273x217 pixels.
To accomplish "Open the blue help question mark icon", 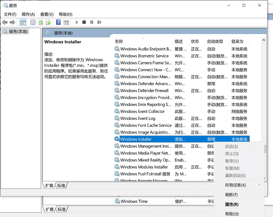I will 58,22.
